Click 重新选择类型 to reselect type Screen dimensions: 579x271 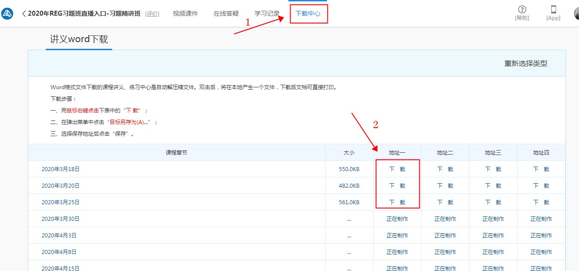point(526,64)
